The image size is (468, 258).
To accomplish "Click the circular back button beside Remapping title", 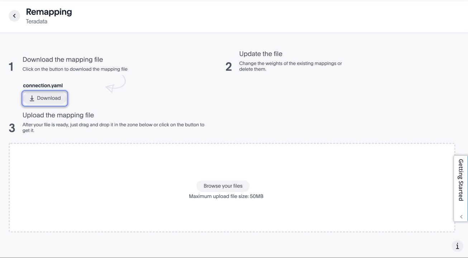I will [x=14, y=16].
